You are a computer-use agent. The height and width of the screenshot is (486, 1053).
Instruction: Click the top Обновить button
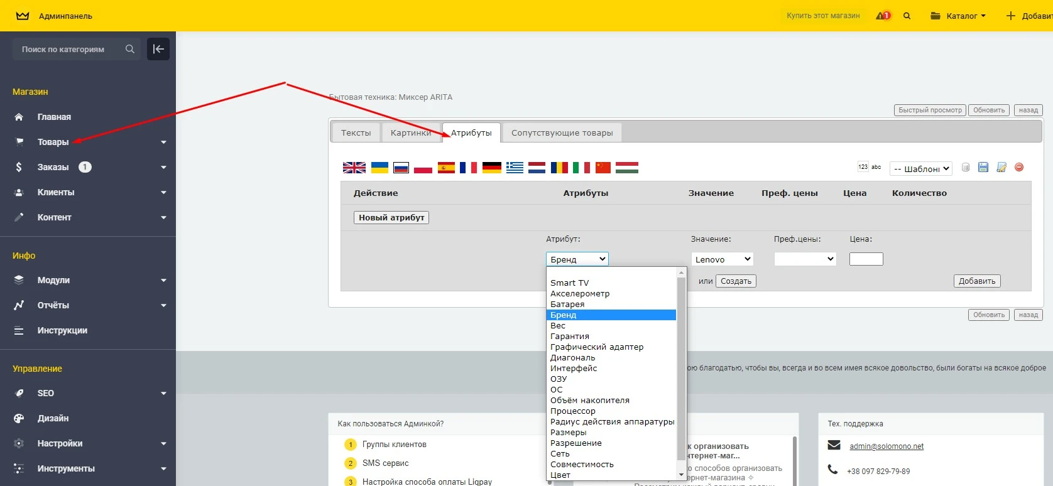click(x=989, y=110)
